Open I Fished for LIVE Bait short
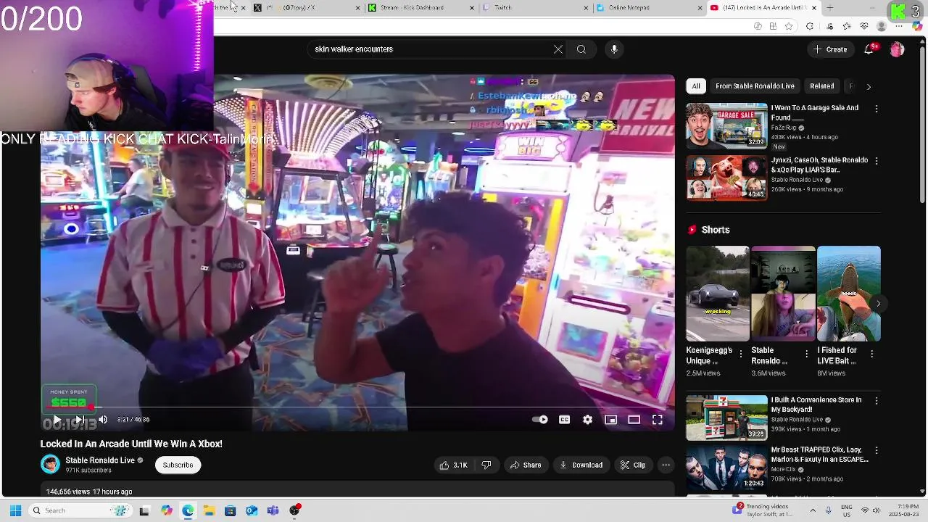This screenshot has height=522, width=928. click(x=849, y=294)
